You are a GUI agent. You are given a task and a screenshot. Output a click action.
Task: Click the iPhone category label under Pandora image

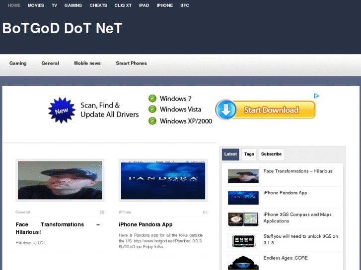(x=125, y=212)
